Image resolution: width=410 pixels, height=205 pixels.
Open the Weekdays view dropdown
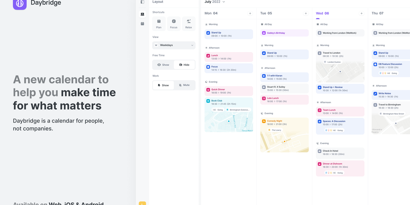174,45
